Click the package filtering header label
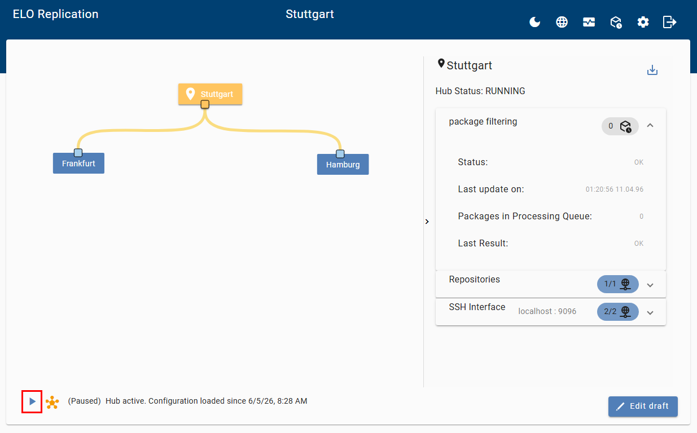The image size is (697, 433). click(x=483, y=121)
